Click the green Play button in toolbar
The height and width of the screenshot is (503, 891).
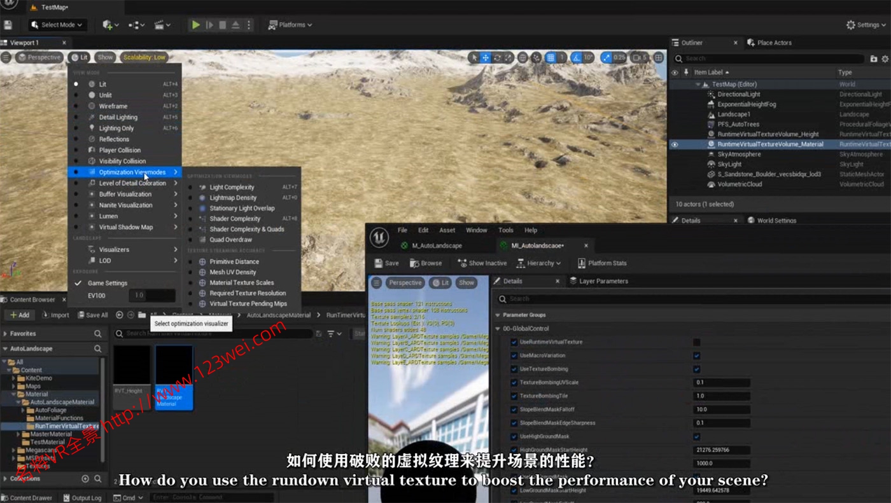click(x=195, y=25)
